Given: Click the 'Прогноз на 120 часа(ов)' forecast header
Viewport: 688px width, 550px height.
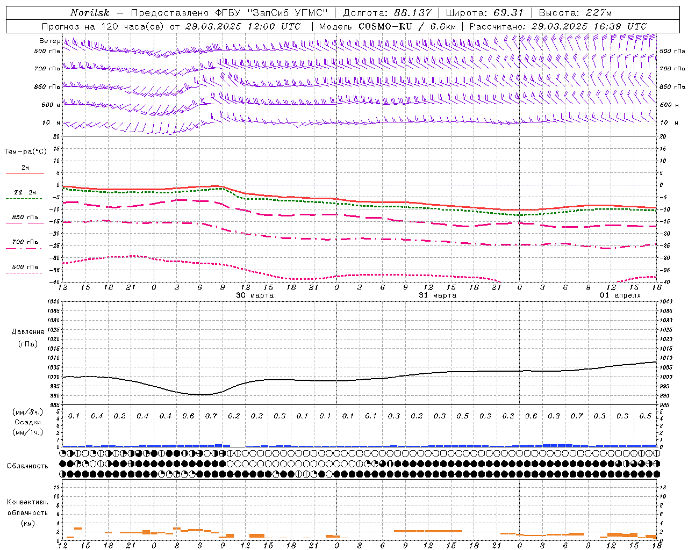Looking at the screenshot, I should pyautogui.click(x=103, y=26).
